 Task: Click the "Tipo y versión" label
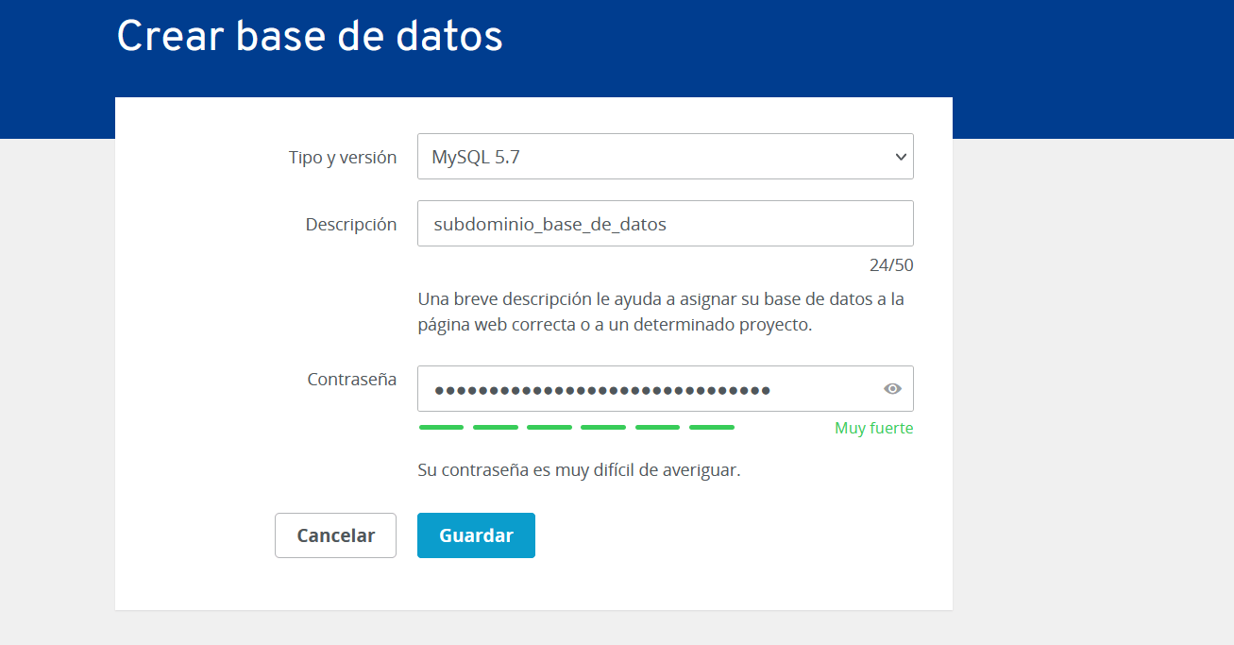[343, 158]
